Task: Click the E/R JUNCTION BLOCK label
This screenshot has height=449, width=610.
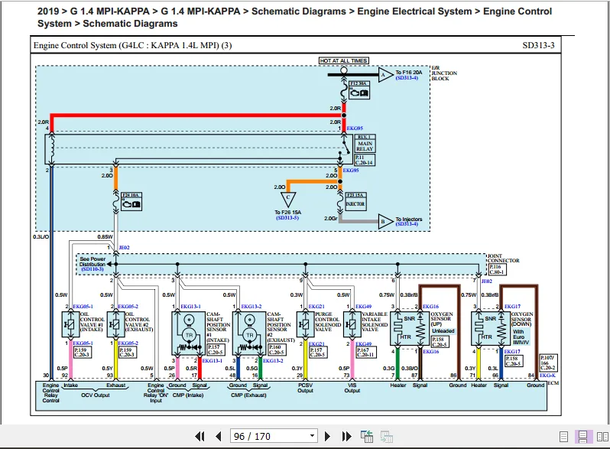Action: point(444,73)
